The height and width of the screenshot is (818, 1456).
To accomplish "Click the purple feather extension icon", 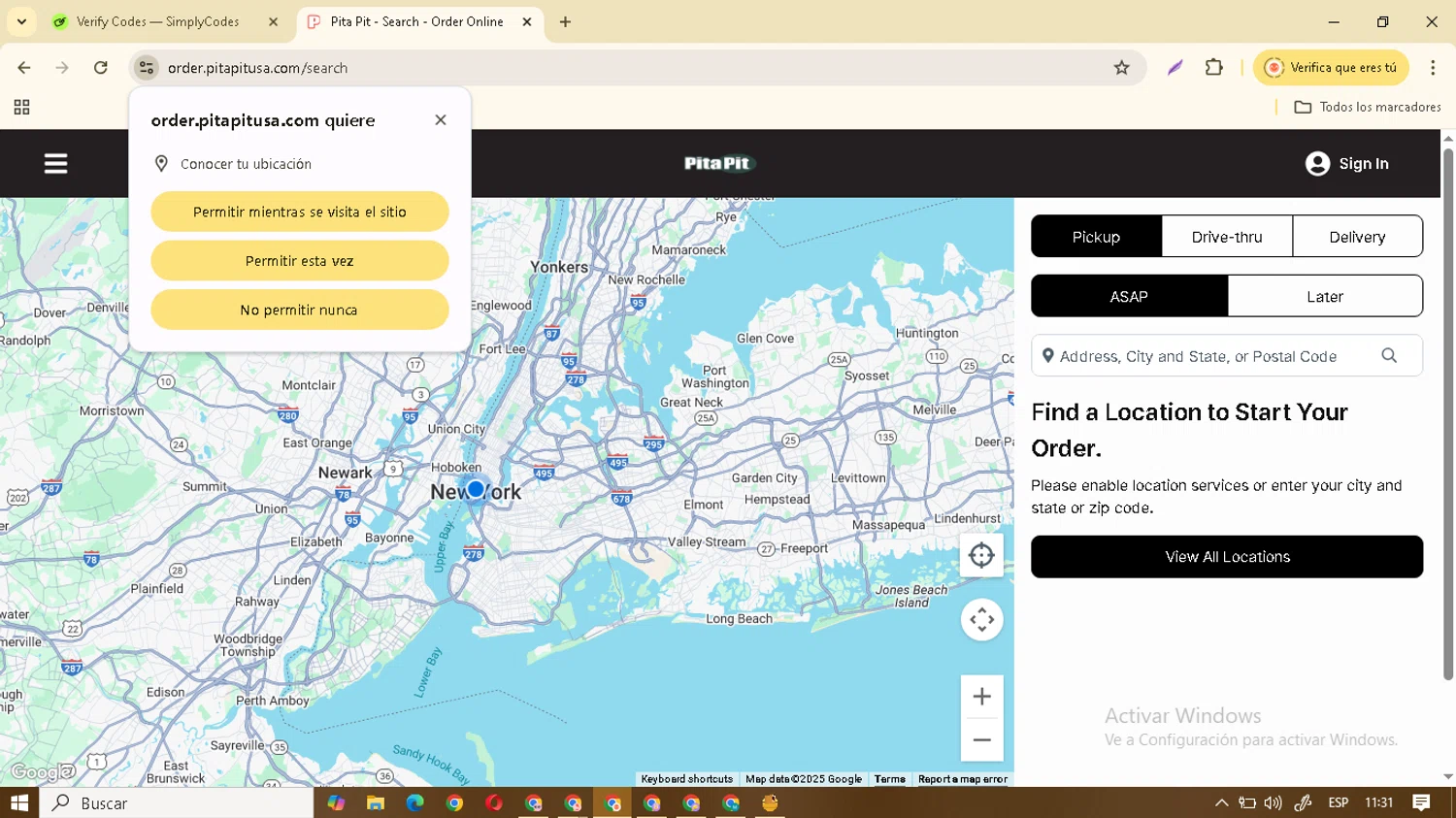I will tap(1175, 68).
